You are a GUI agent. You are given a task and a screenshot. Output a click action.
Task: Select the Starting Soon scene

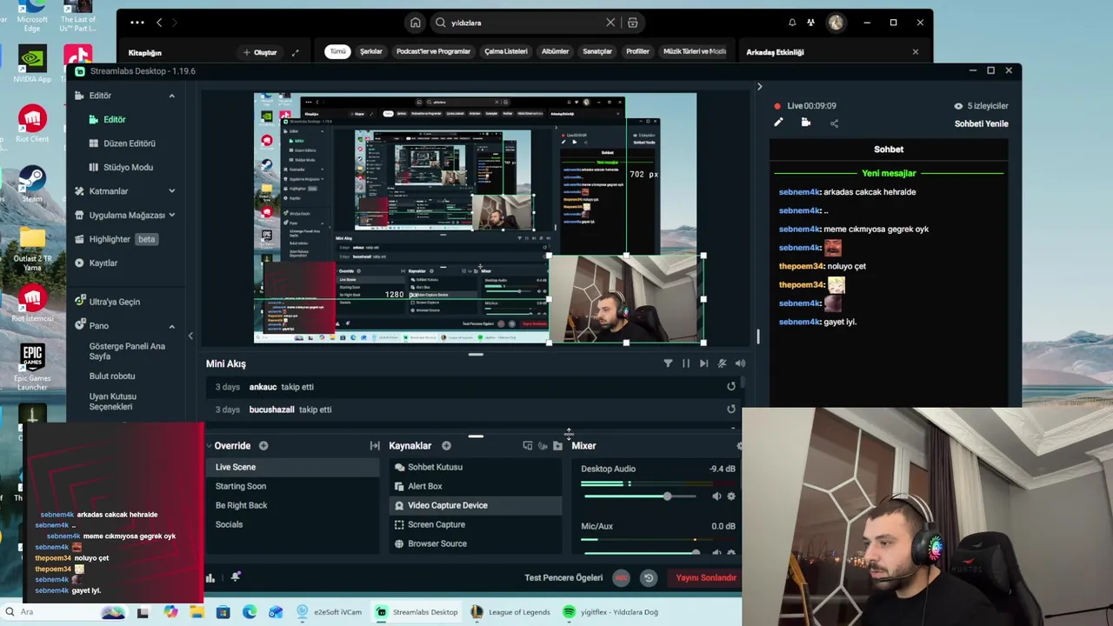(x=294, y=486)
